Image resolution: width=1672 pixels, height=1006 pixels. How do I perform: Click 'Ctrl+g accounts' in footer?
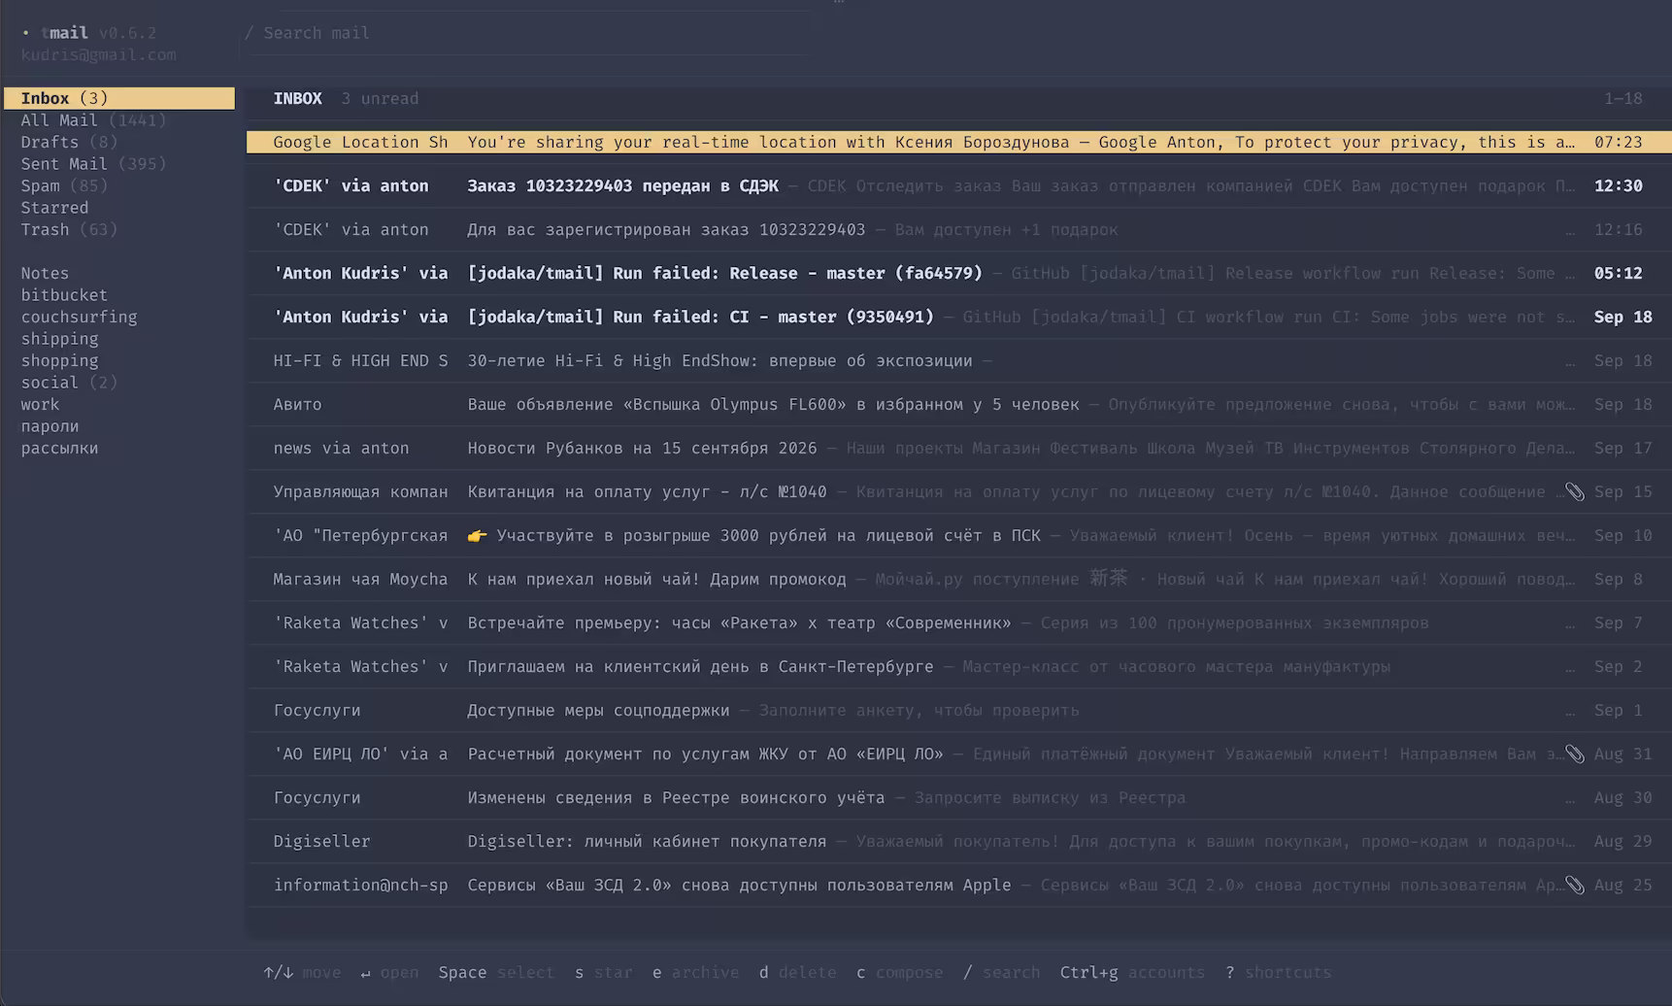(1132, 972)
